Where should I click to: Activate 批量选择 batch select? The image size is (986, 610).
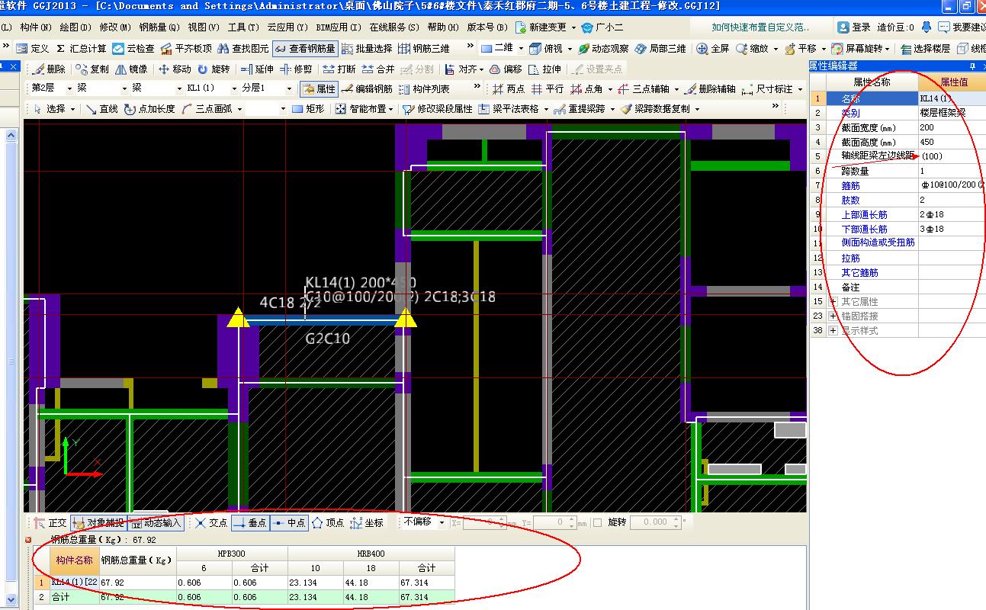(367, 48)
